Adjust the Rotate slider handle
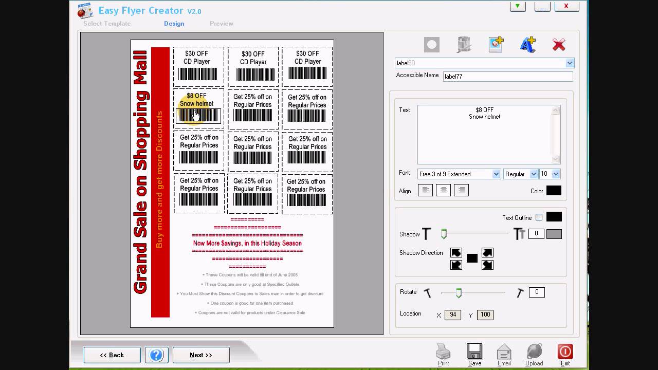The image size is (658, 370). click(x=459, y=293)
